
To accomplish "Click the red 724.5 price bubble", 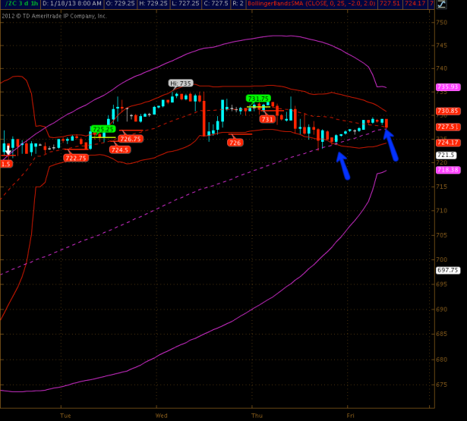I will 120,149.
